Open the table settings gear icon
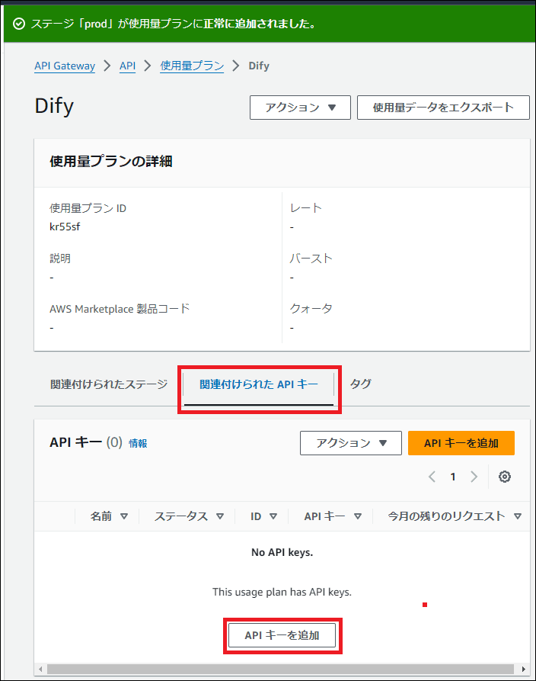Image resolution: width=536 pixels, height=681 pixels. tap(504, 477)
